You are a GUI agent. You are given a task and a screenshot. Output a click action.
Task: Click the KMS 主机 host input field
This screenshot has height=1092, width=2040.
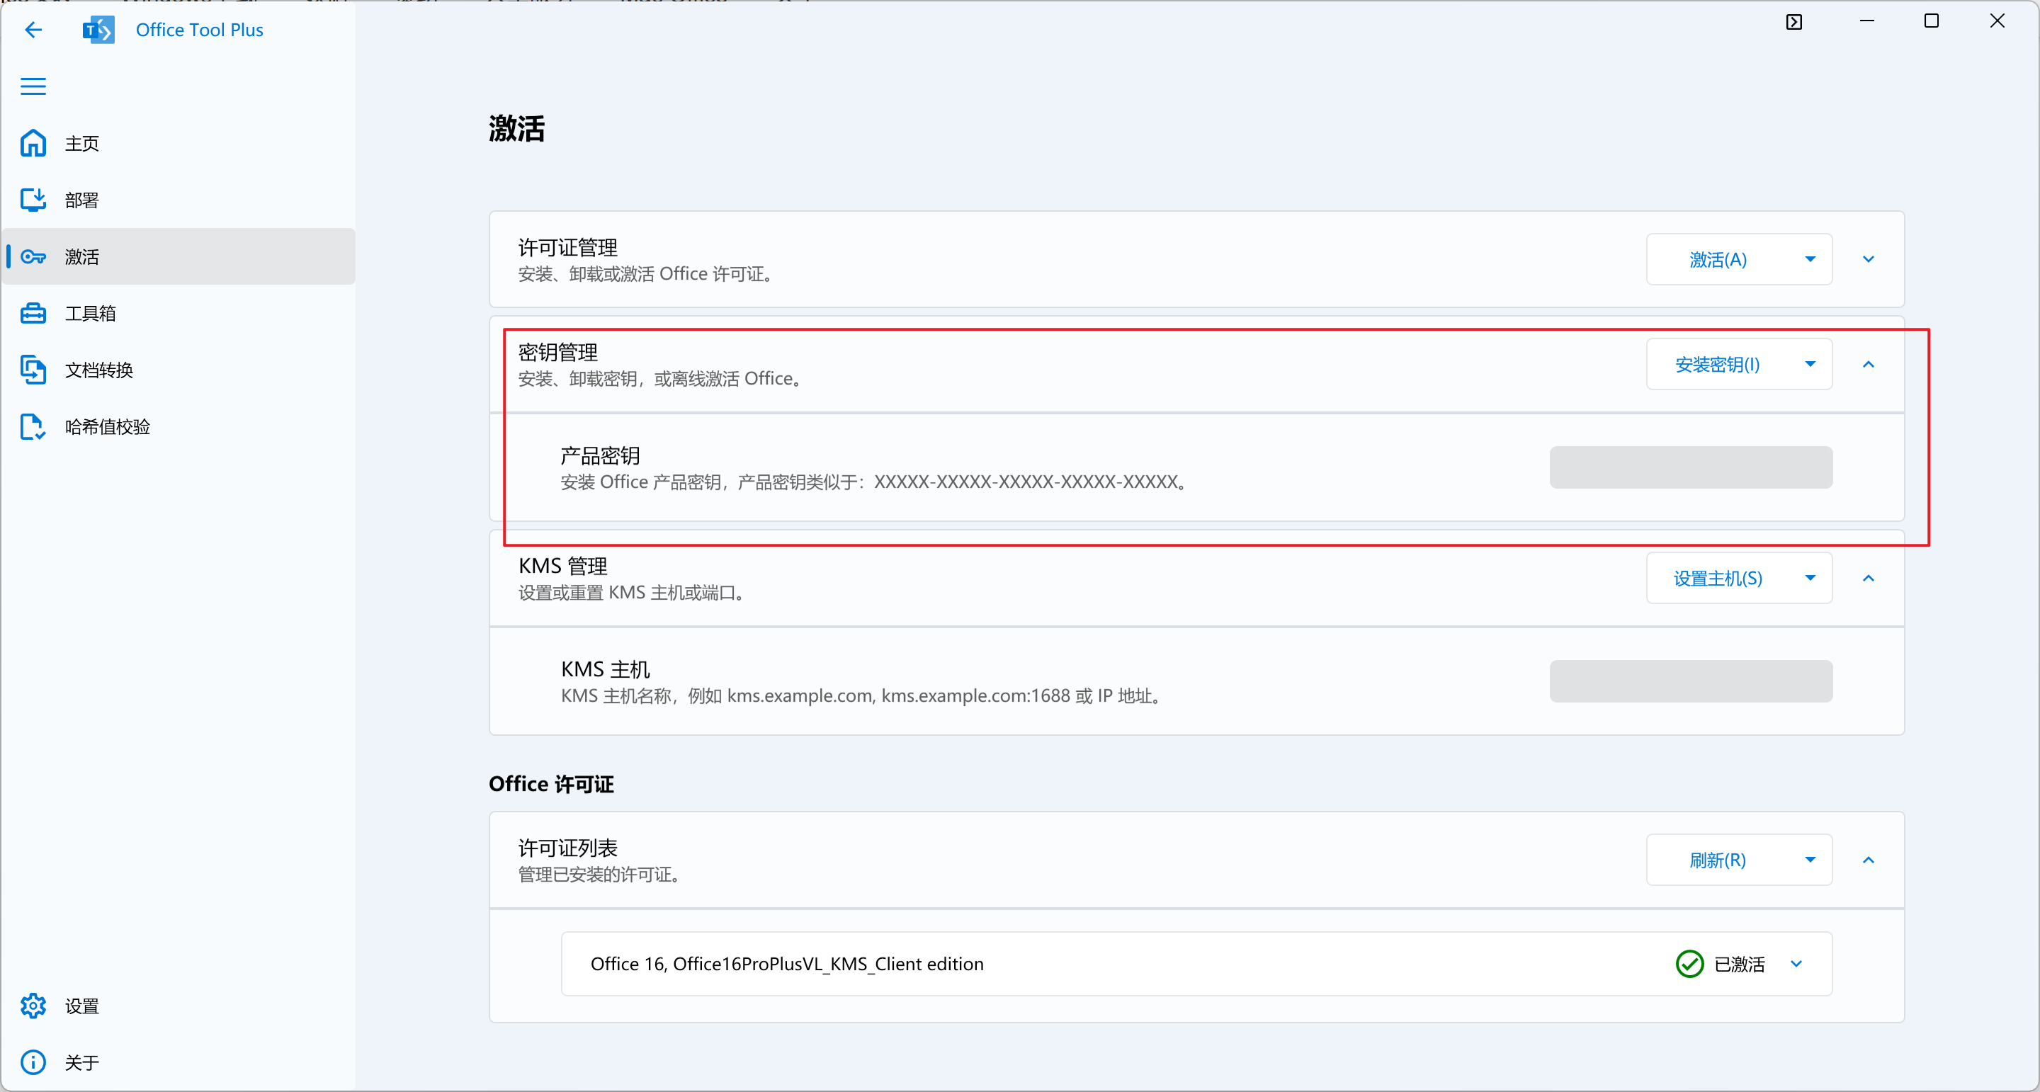point(1690,681)
